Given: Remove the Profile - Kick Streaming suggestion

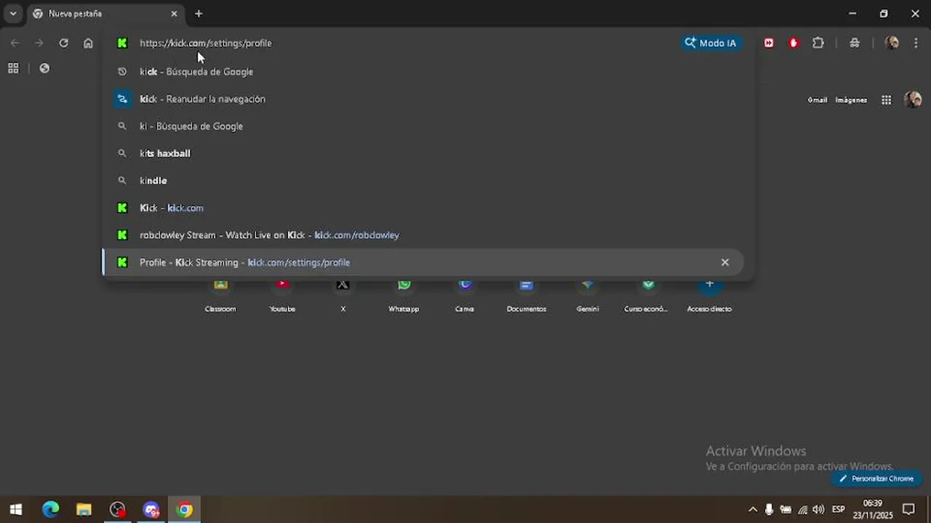Looking at the screenshot, I should [x=724, y=262].
